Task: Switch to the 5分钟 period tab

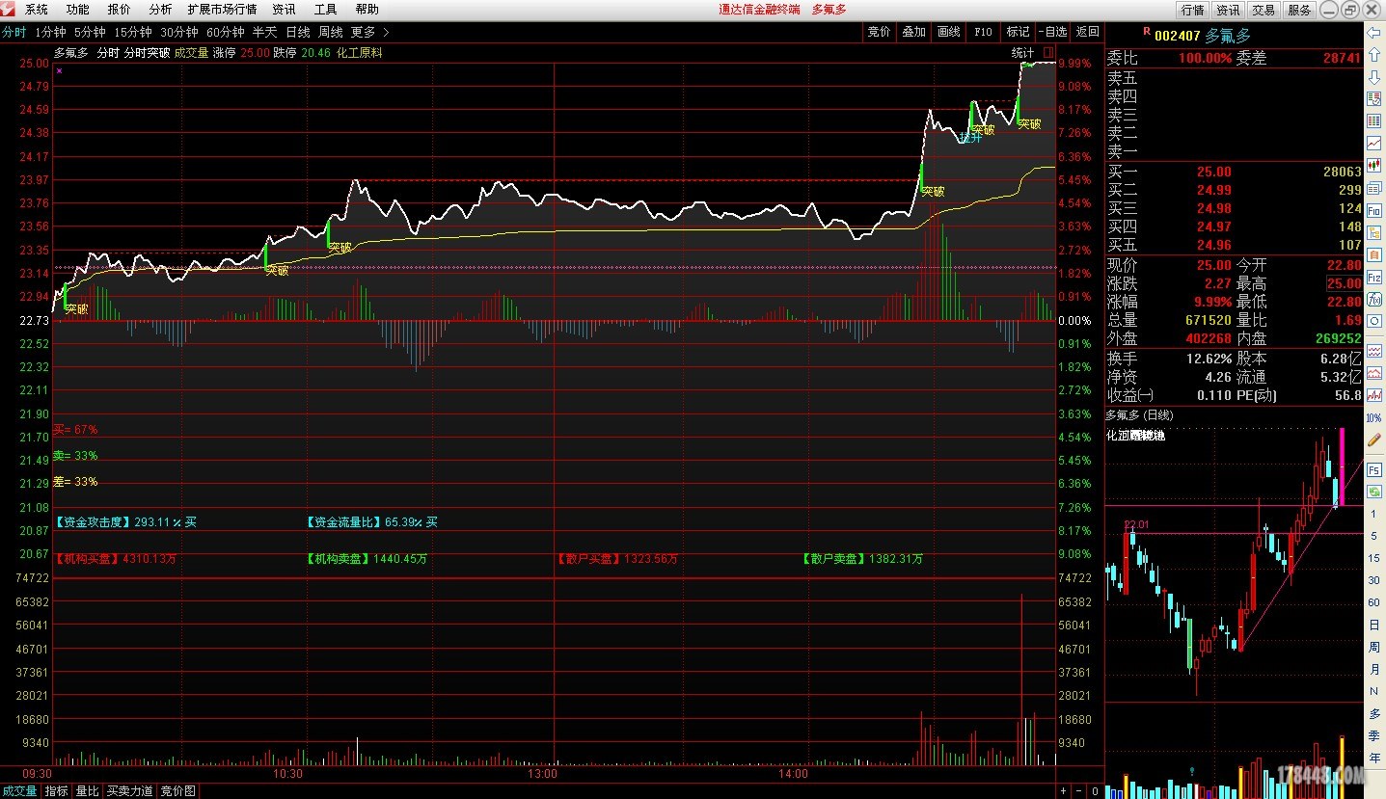Action: point(90,32)
